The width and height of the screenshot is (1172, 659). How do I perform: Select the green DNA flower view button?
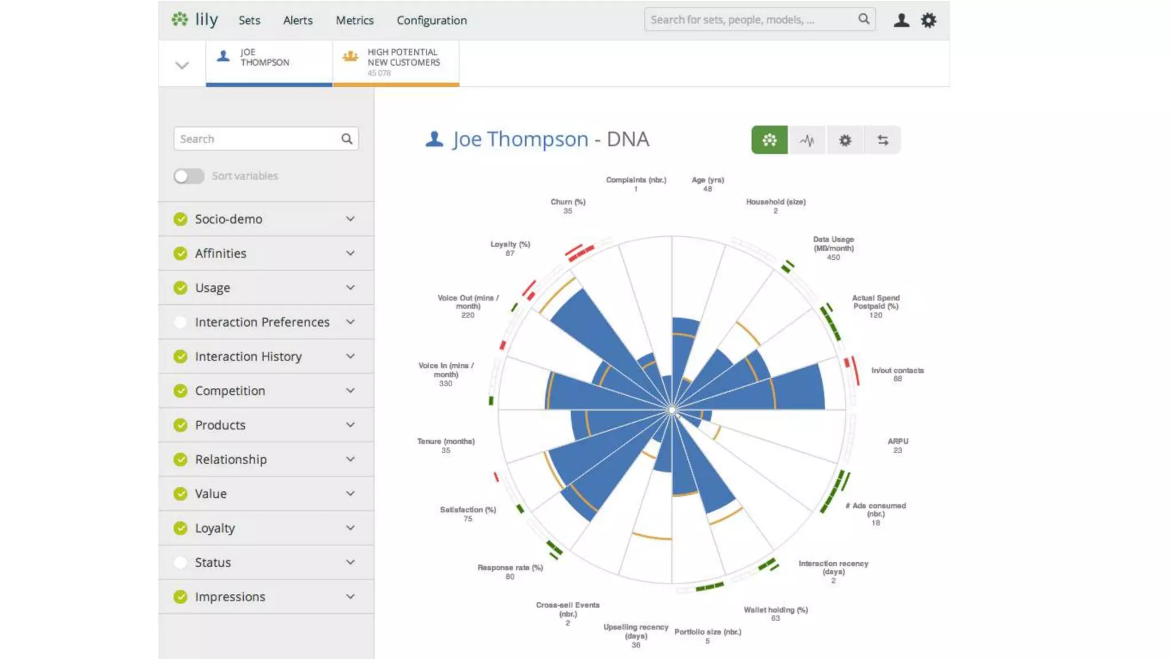coord(769,140)
